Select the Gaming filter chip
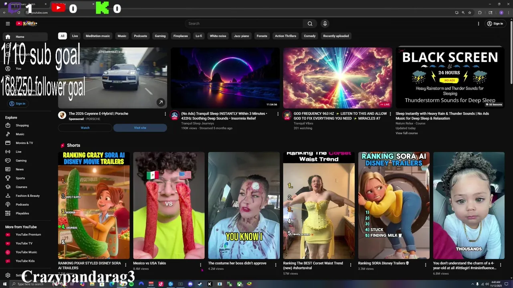This screenshot has height=288, width=513. 160,36
